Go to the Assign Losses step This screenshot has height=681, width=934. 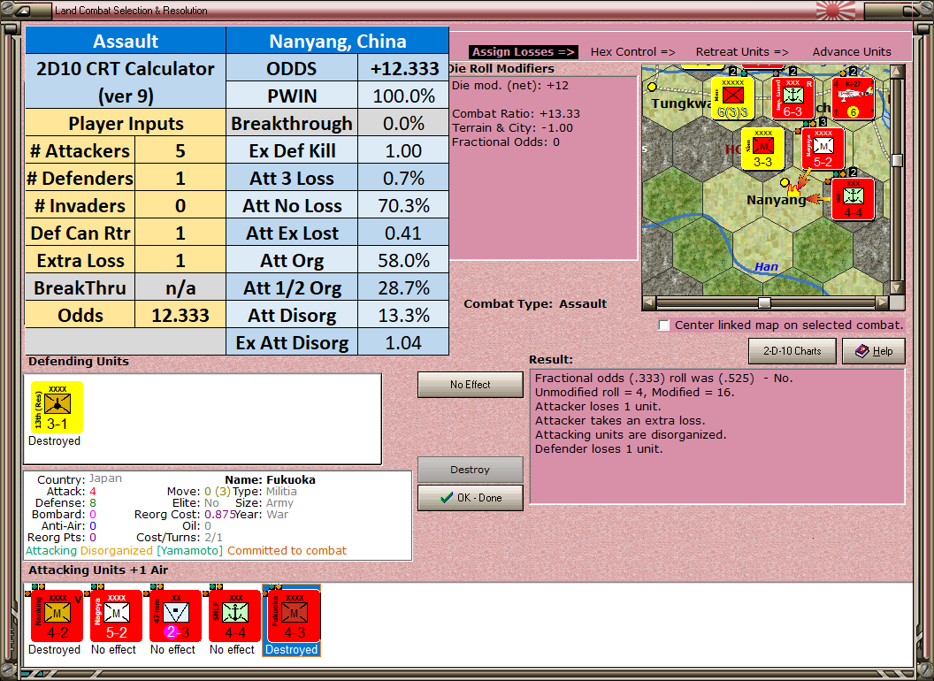(524, 52)
